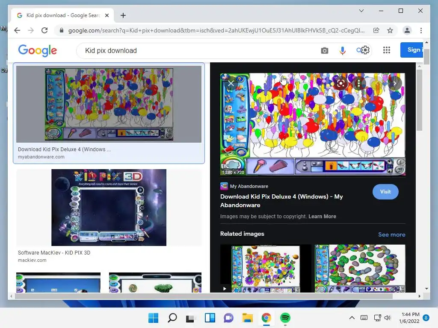Click the My Abandonware site name
Screen dimensions: 438x328
coord(249,186)
